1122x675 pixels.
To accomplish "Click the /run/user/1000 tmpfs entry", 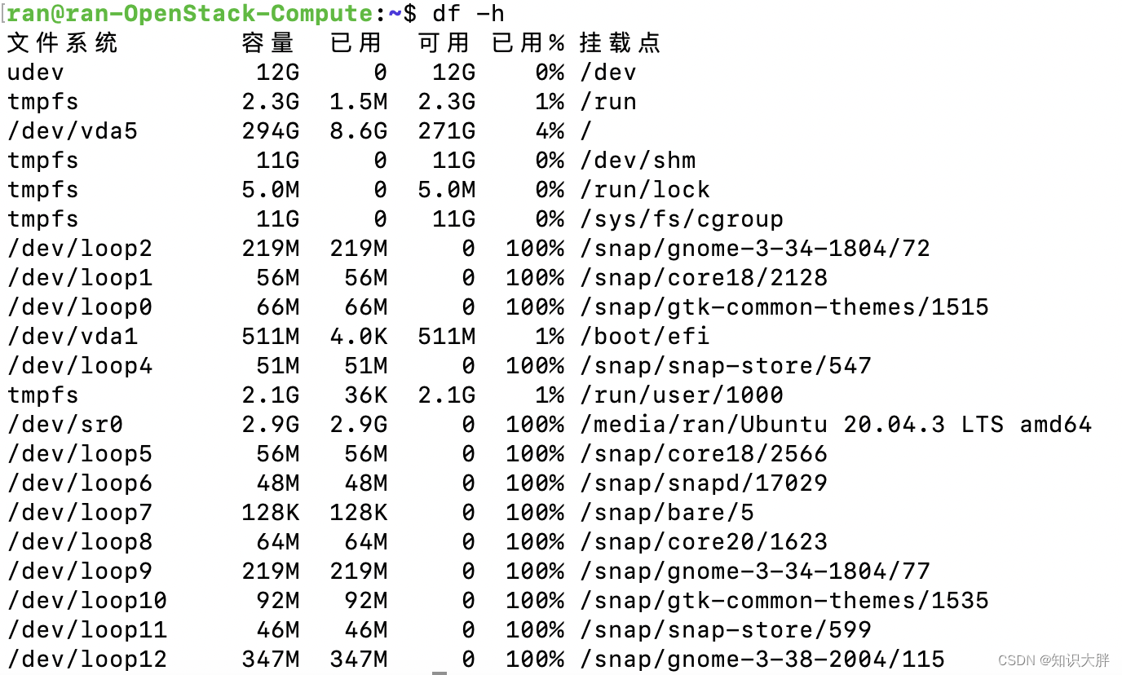I will click(683, 395).
